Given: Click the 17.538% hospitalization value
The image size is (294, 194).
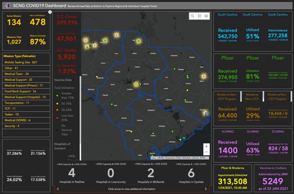Looking at the screenshot, I should tap(38, 180).
